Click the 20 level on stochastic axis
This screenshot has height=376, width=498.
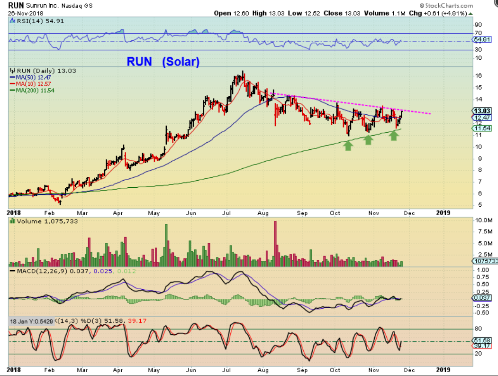click(478, 353)
